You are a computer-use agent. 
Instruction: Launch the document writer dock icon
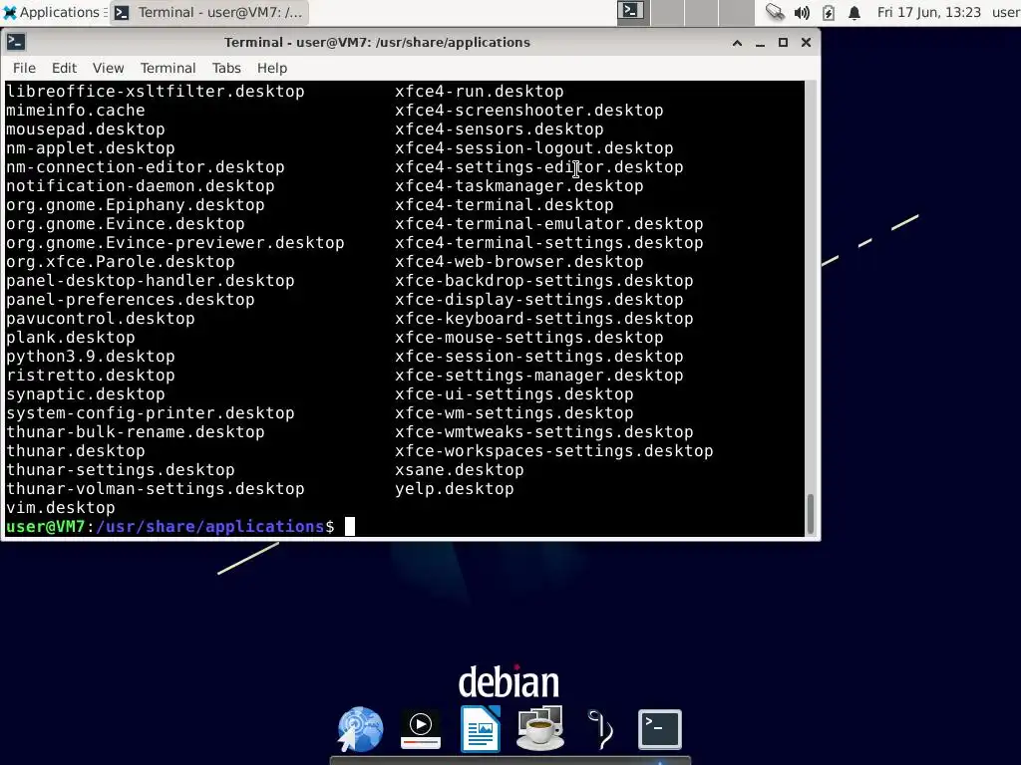tap(481, 729)
